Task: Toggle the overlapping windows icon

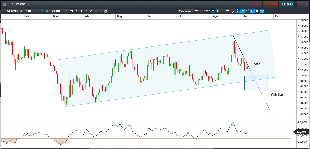Action: pyautogui.click(x=242, y=11)
